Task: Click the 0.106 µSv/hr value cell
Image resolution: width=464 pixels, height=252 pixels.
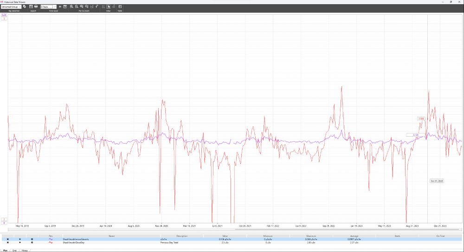Action: pos(225,239)
